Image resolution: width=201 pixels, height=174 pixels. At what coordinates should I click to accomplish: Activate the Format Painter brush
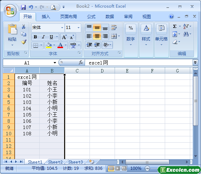[24, 42]
